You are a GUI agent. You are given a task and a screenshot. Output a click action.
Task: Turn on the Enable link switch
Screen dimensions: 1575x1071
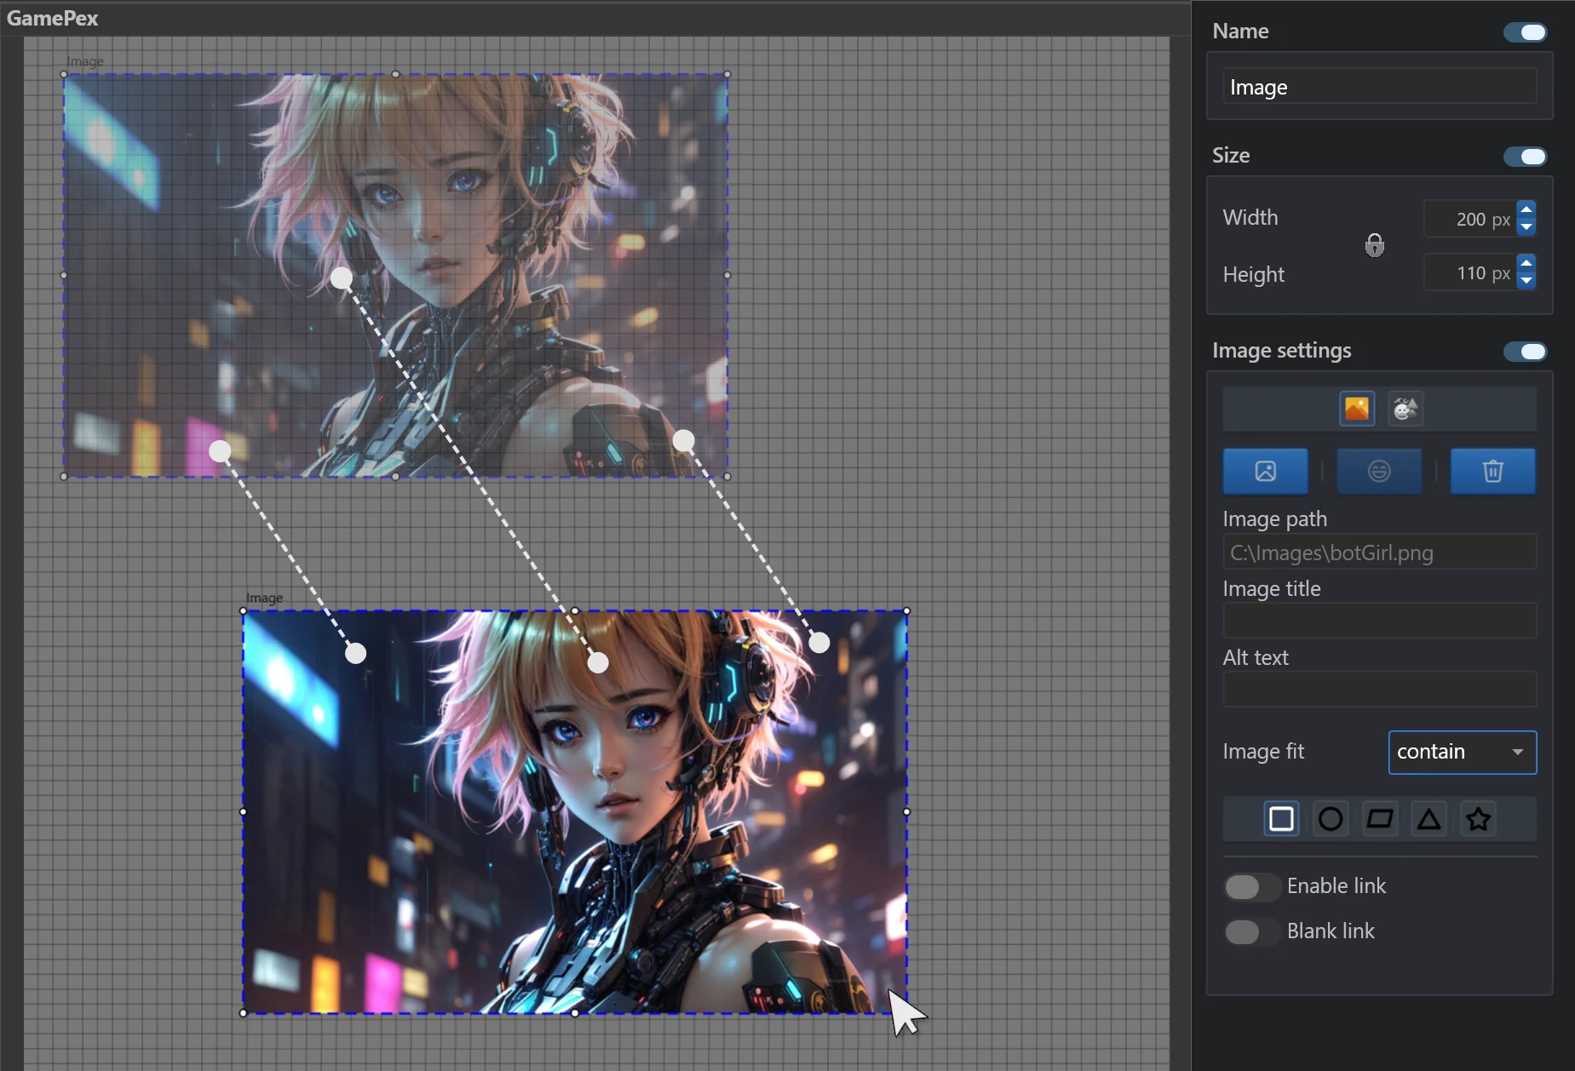(1251, 887)
